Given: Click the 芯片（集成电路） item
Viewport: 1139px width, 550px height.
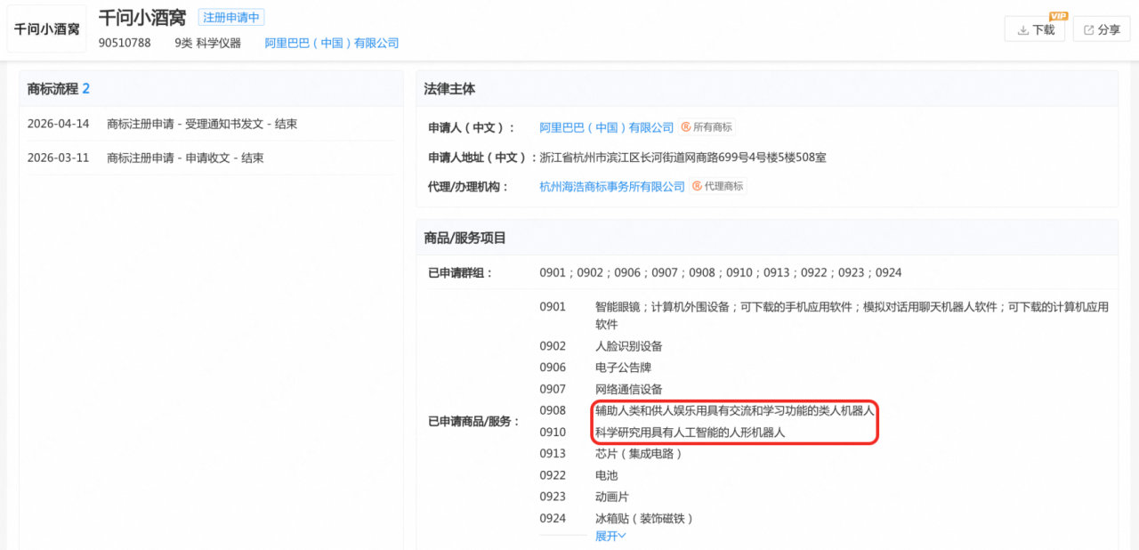Looking at the screenshot, I should (x=639, y=454).
